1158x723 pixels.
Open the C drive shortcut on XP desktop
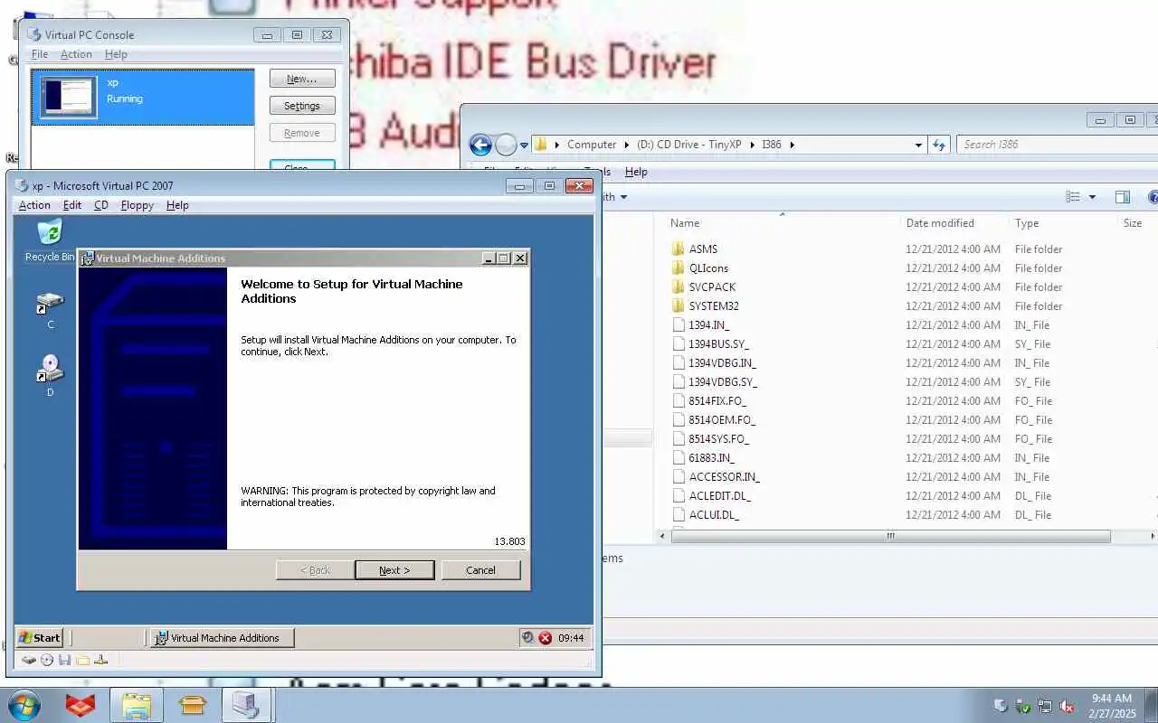[x=50, y=304]
